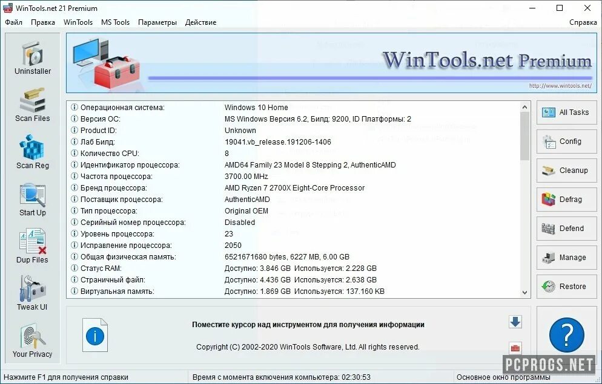The height and width of the screenshot is (384, 602).
Task: Click info icon beside Бренд процессора
Action: 74,188
